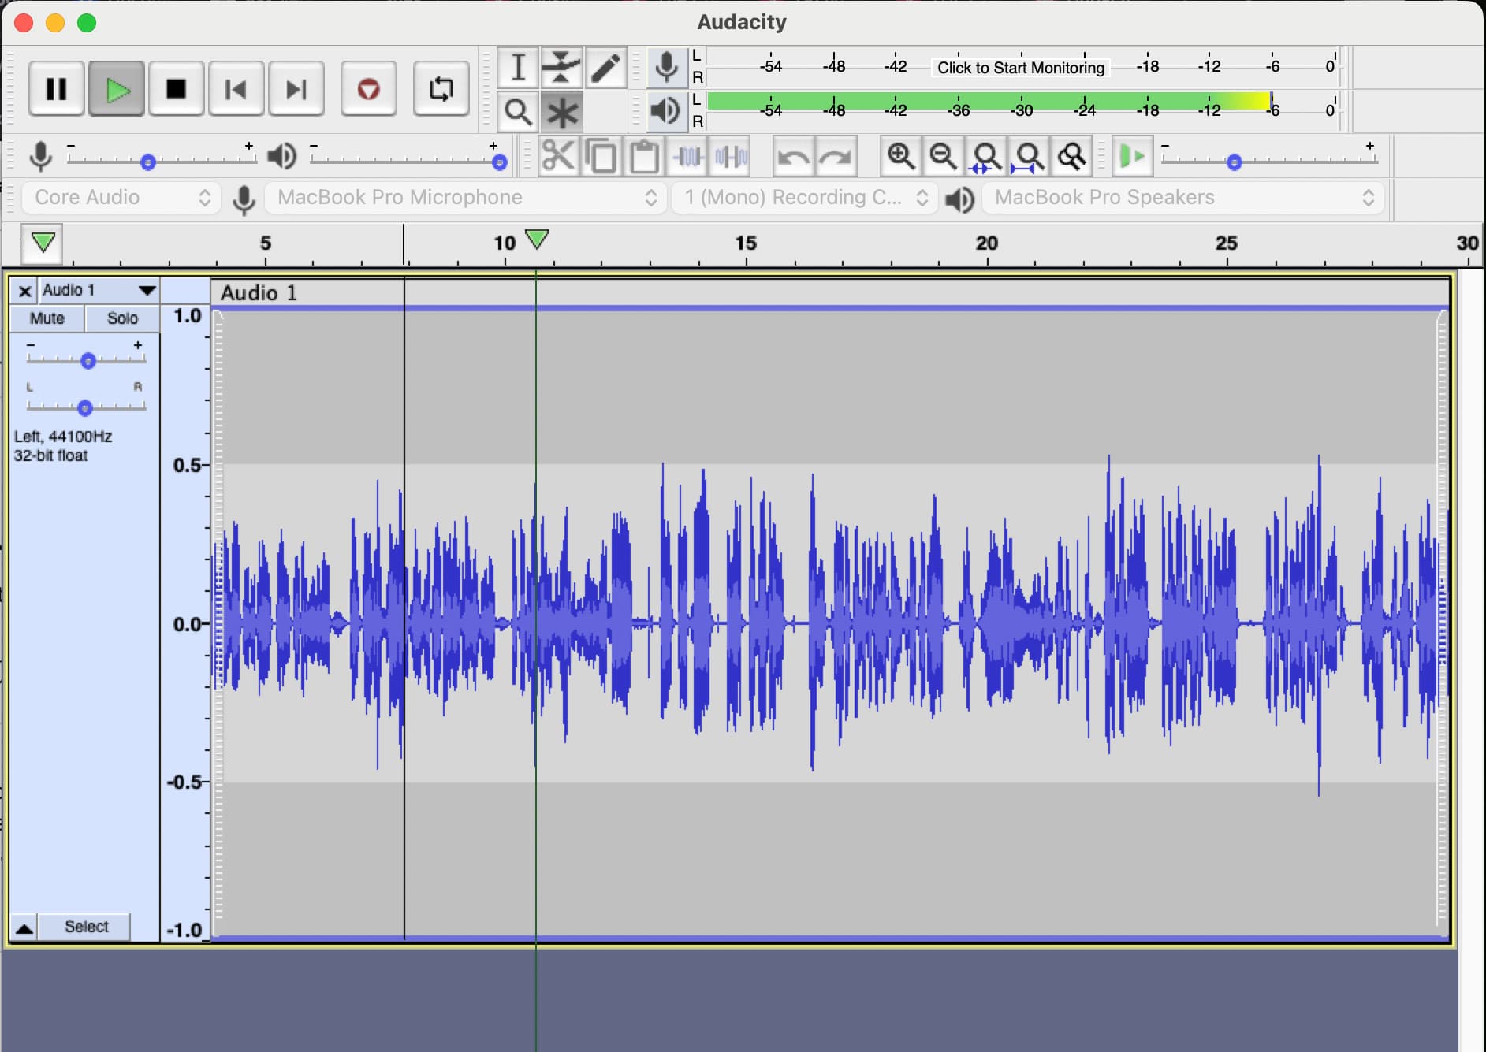Click the playback meter speaker icon
Screen dimensions: 1486x1052
667,111
